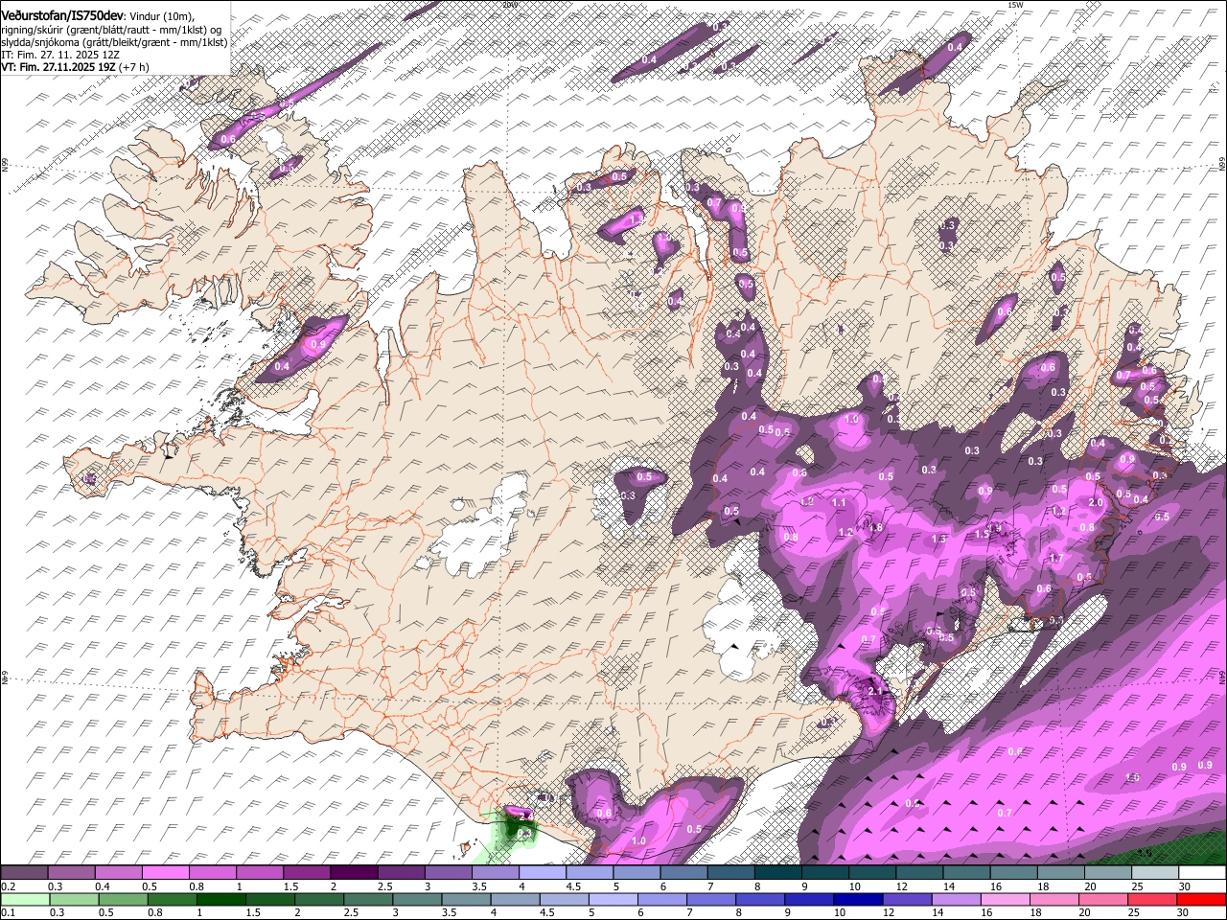Click the violet 12 swatch on rain scale
The height and width of the screenshot is (920, 1227).
(907, 899)
